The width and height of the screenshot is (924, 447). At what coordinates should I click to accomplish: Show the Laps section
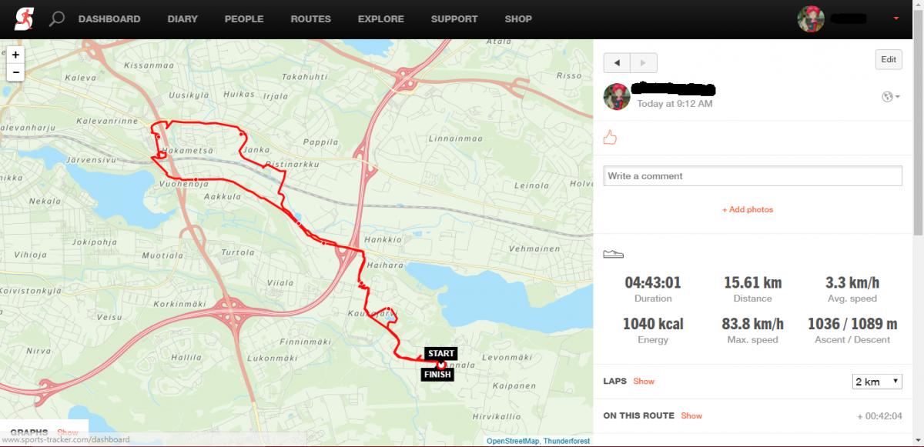[x=644, y=382]
